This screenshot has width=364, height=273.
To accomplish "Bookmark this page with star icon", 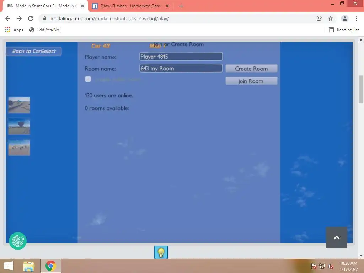I will pyautogui.click(x=331, y=18).
